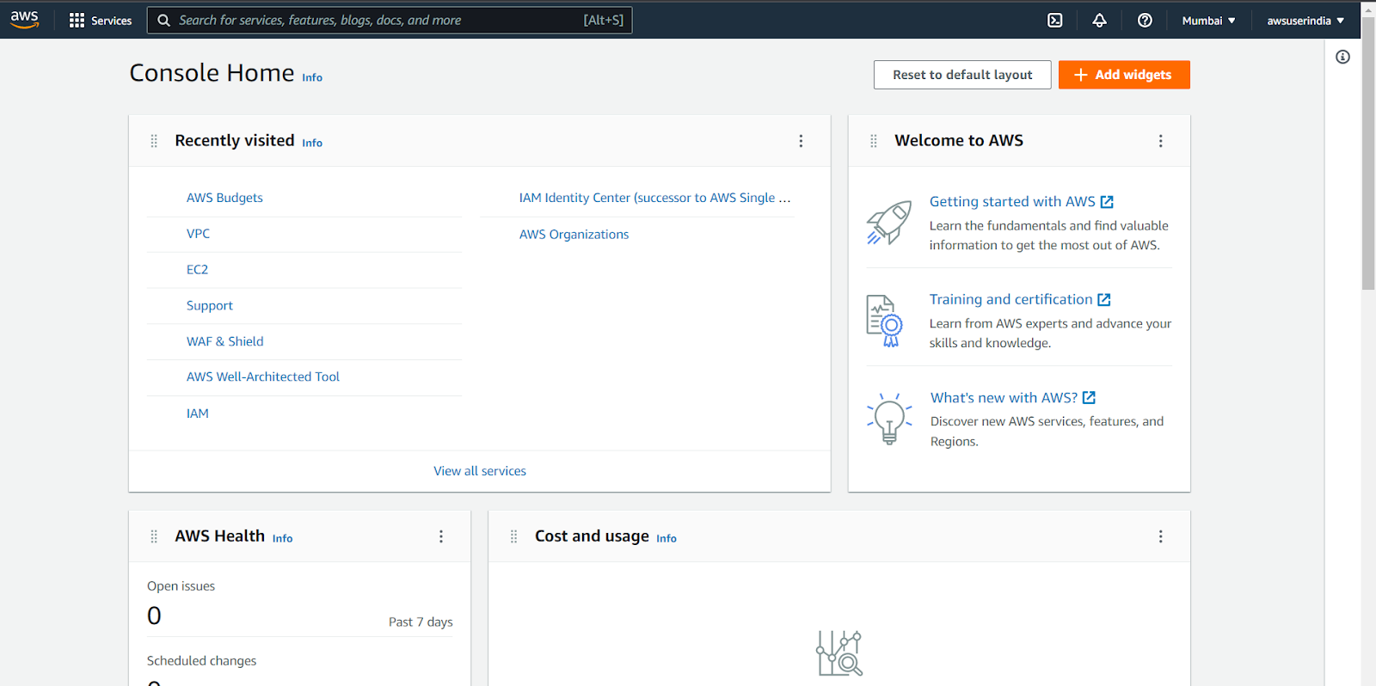Open AWS Organizations link
The width and height of the screenshot is (1376, 686).
[x=574, y=235]
